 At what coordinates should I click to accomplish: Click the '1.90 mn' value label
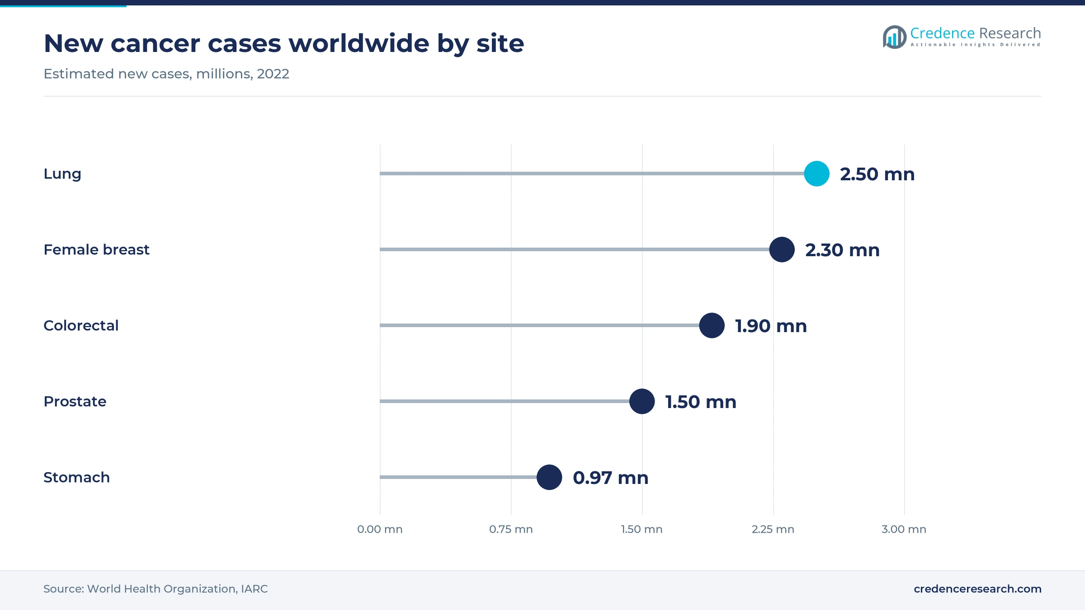771,326
